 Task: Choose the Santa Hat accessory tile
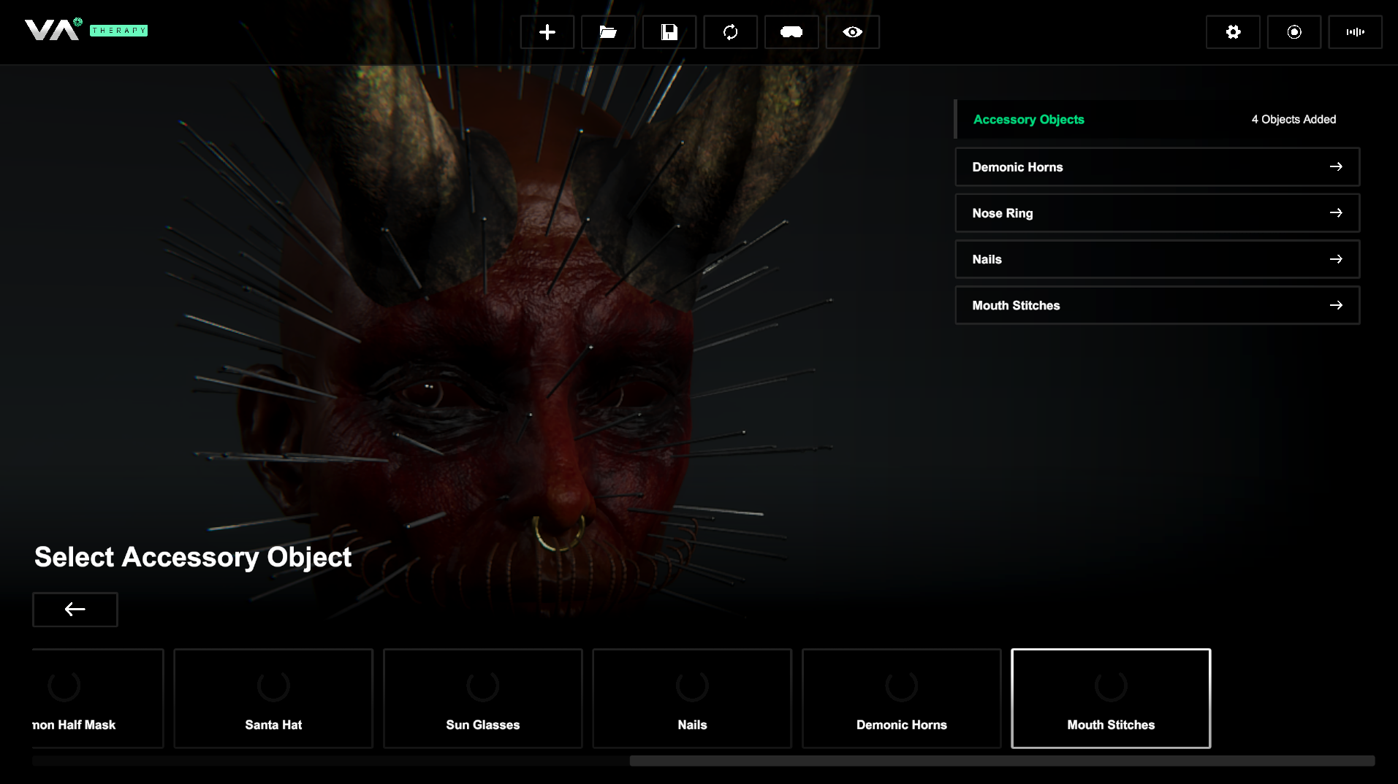[273, 699]
